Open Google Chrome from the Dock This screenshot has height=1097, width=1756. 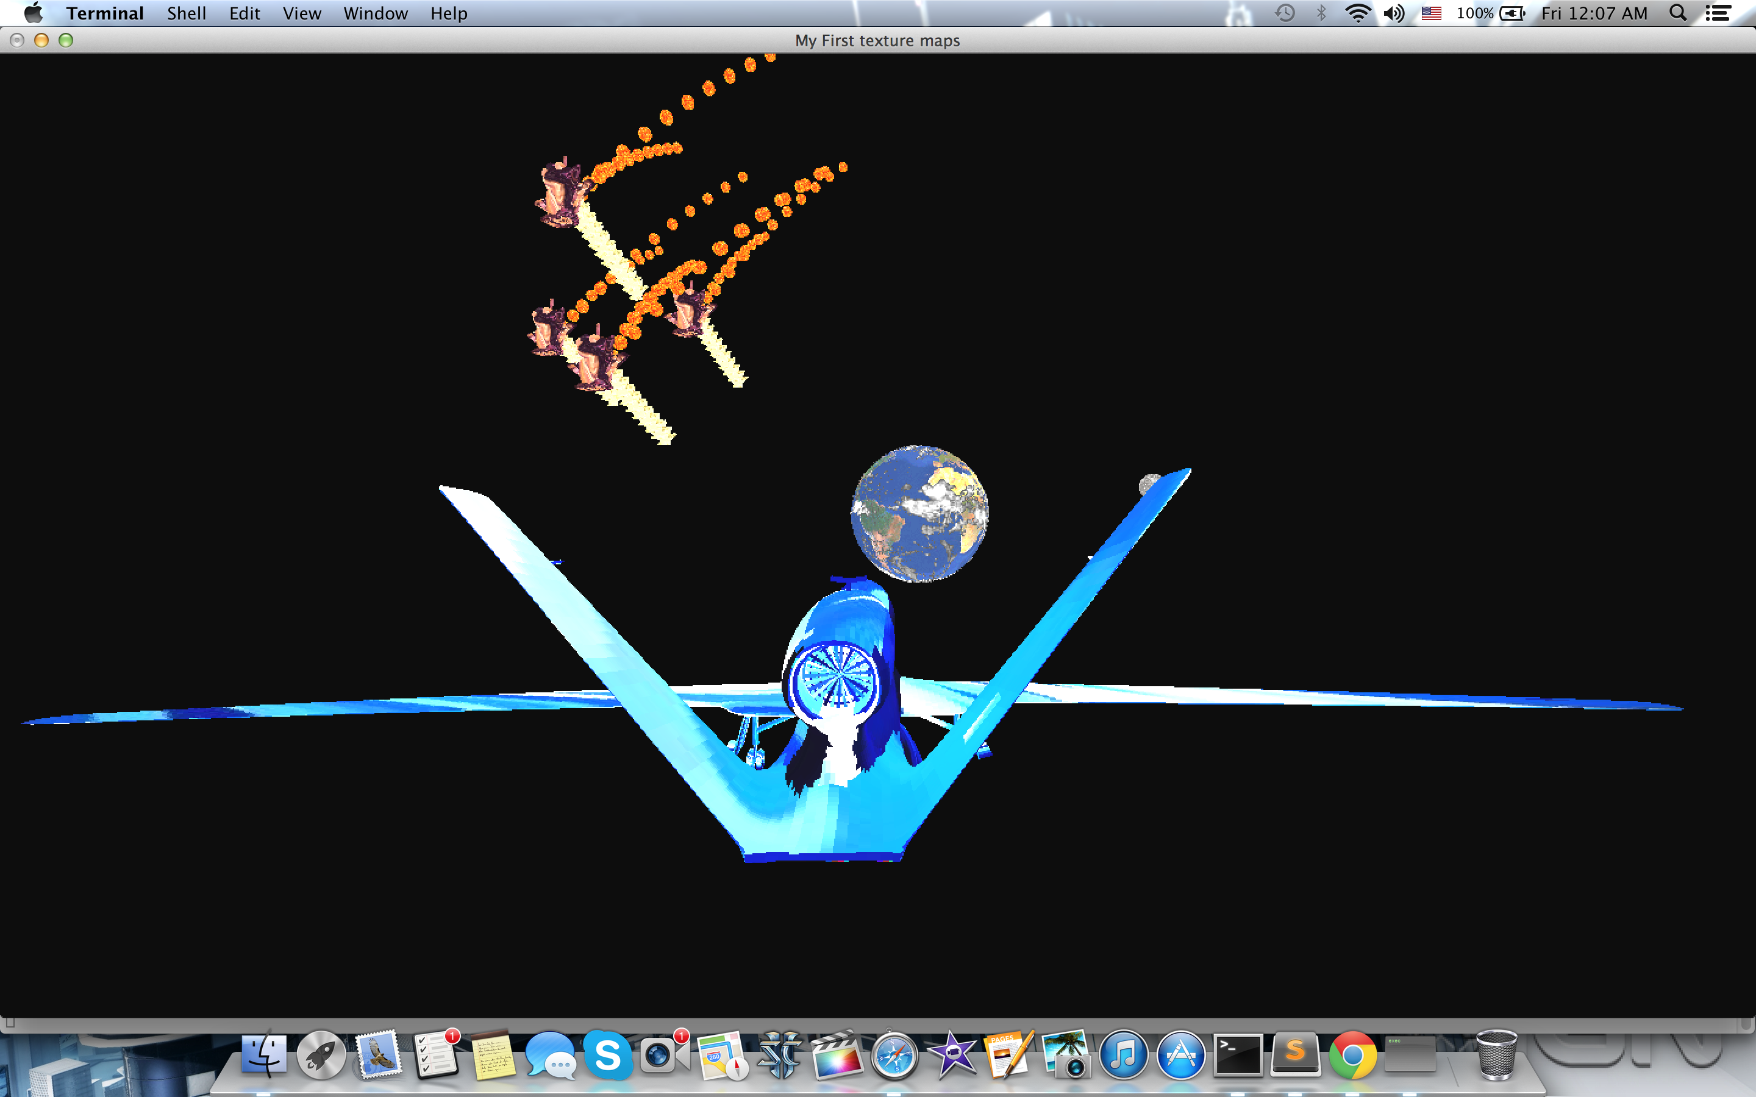pos(1352,1054)
